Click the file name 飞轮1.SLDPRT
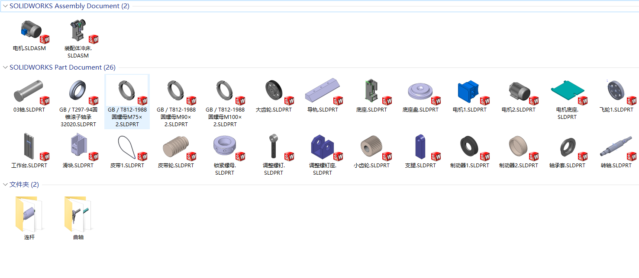Screen dimensions: 639x278 (616, 110)
